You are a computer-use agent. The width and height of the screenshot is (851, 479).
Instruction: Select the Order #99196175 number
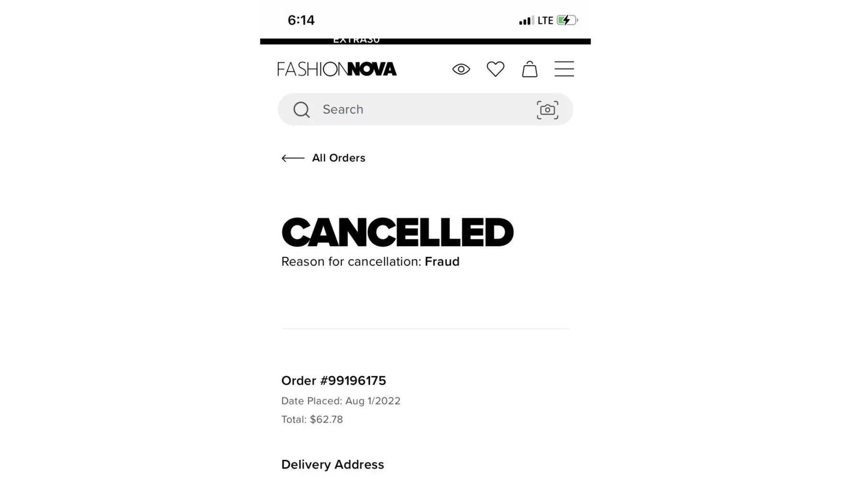tap(334, 381)
